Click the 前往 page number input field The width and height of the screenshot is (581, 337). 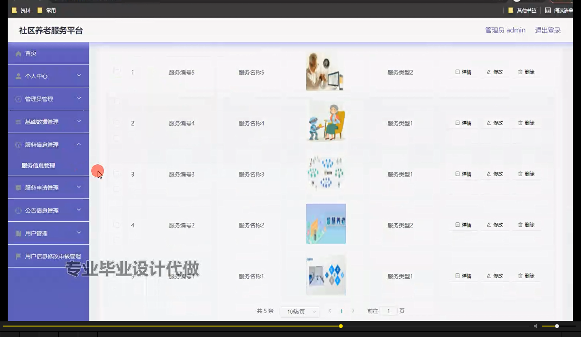click(x=388, y=311)
